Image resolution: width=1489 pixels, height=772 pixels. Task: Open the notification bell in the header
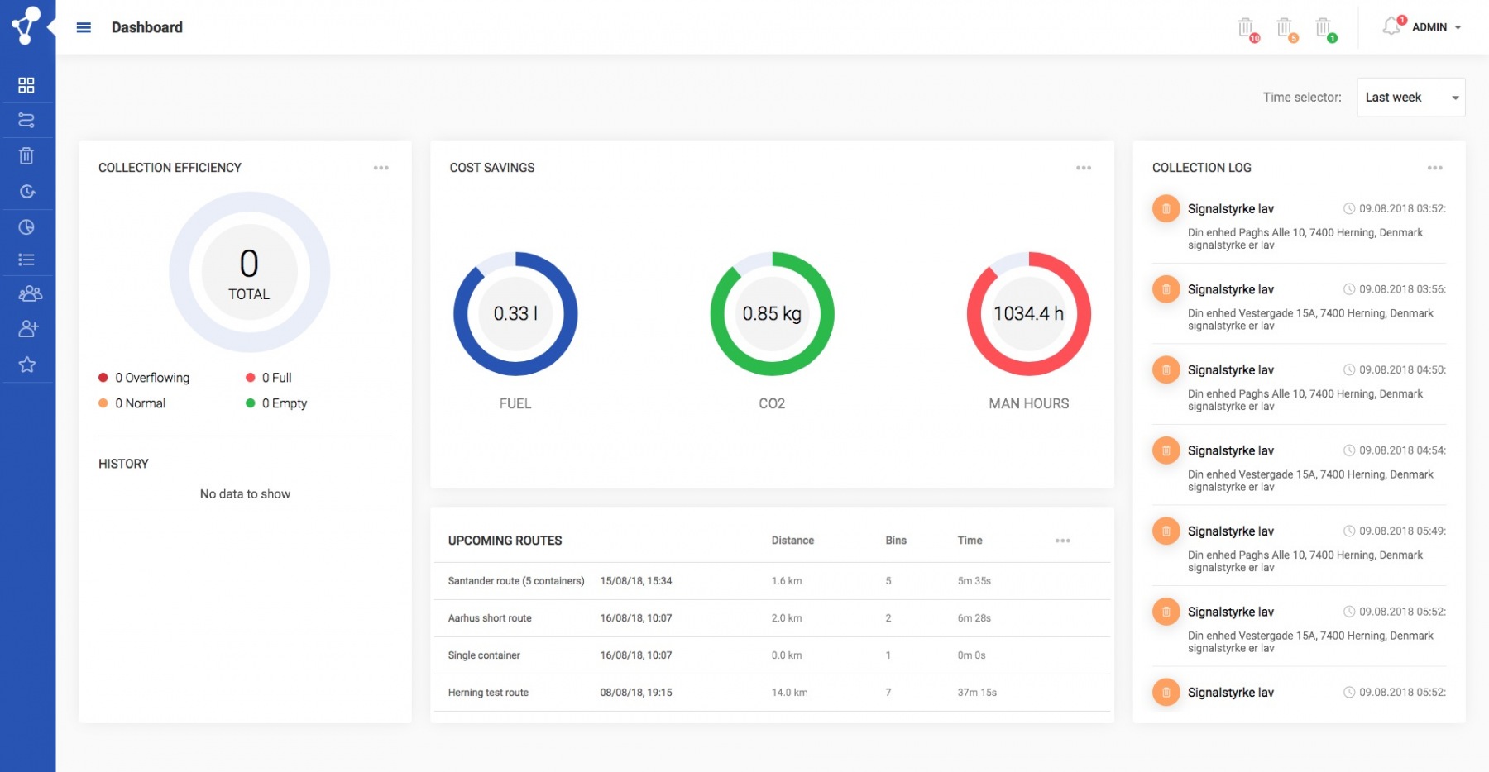point(1391,27)
